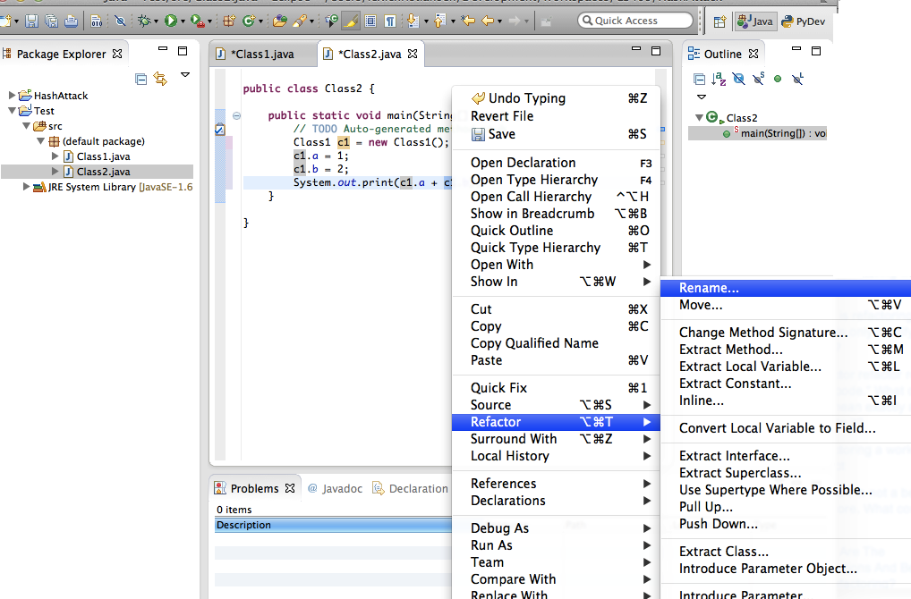Select Quick Fix in context menu
911x599 pixels.
click(x=556, y=388)
